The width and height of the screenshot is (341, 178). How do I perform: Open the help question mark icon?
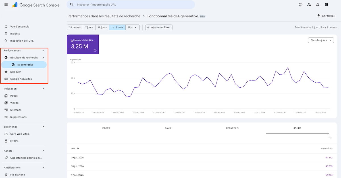click(301, 5)
